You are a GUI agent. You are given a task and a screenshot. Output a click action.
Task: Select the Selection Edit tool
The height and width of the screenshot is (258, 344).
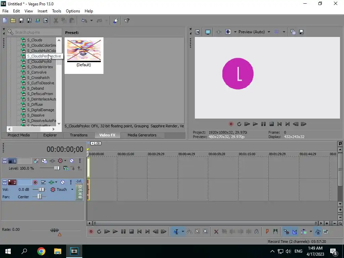point(197,231)
